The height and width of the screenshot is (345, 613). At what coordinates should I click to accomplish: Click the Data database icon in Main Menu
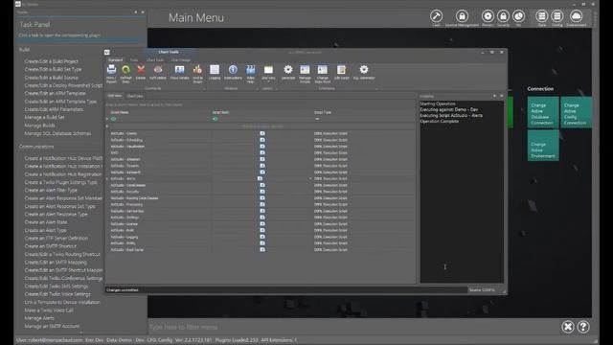(541, 16)
